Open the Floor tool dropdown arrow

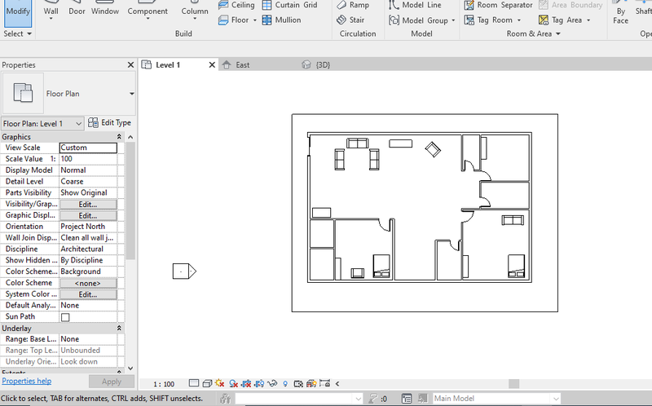[254, 20]
